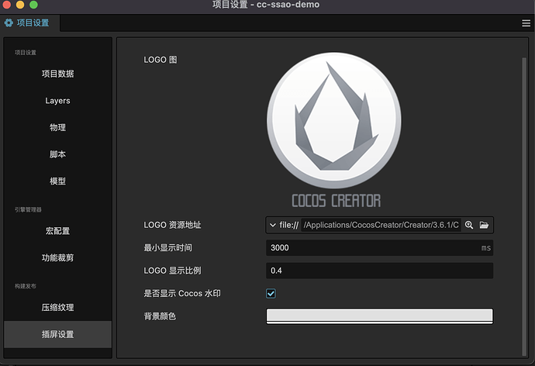Click the LOGO 资源地址 label
The image size is (535, 366).
(172, 225)
